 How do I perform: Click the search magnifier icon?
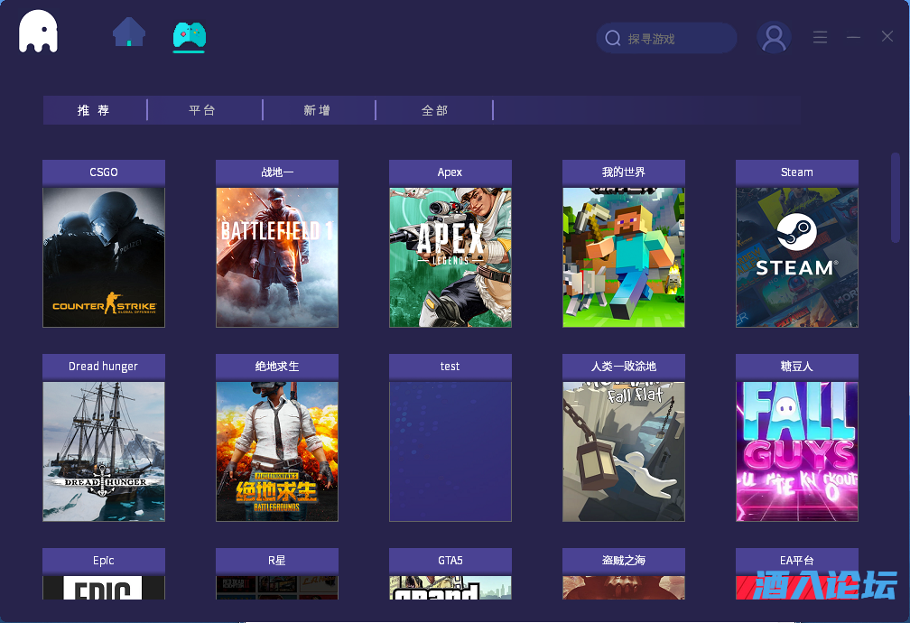click(x=613, y=38)
